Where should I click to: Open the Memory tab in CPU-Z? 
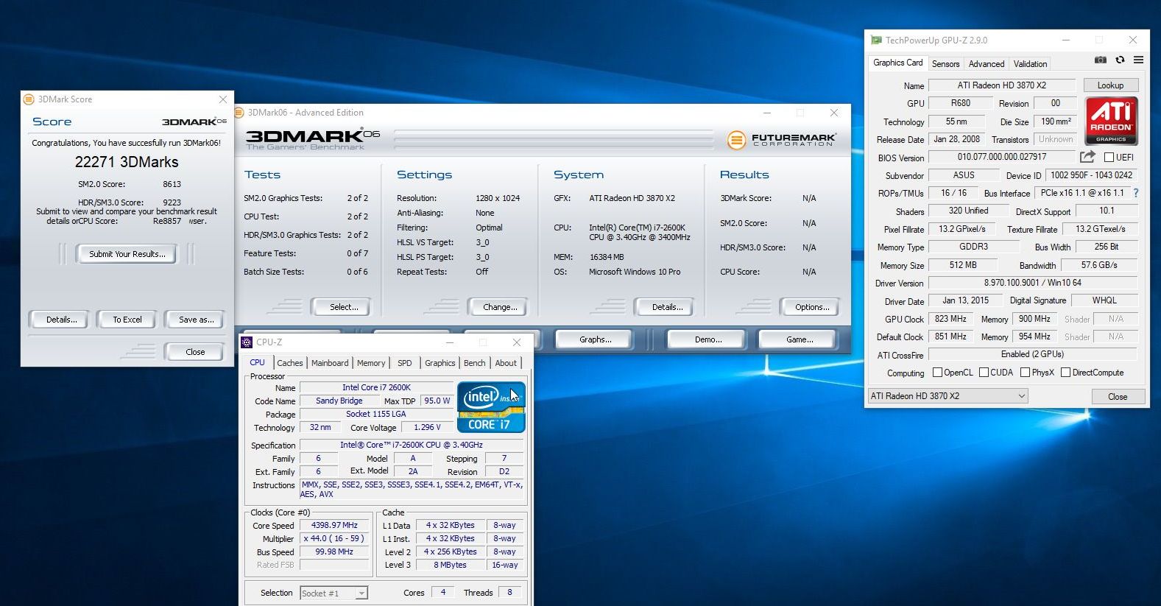(371, 363)
